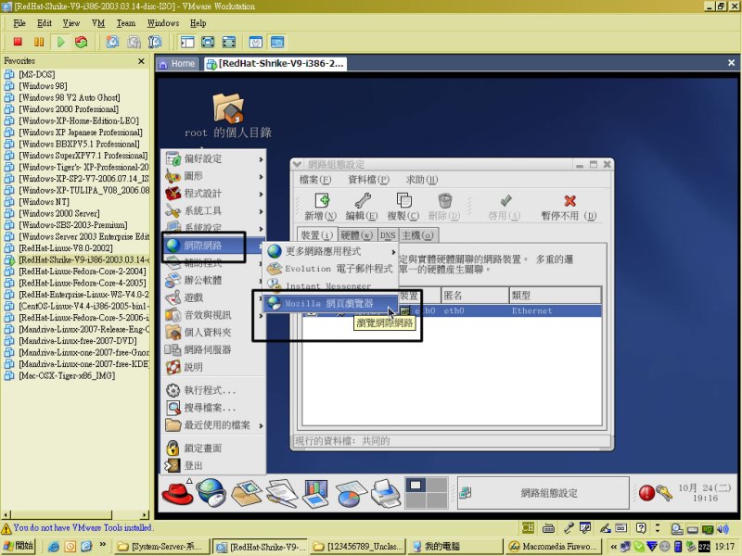Open the presentation chart icon on the GNOME panel
742x556 pixels.
pos(315,493)
